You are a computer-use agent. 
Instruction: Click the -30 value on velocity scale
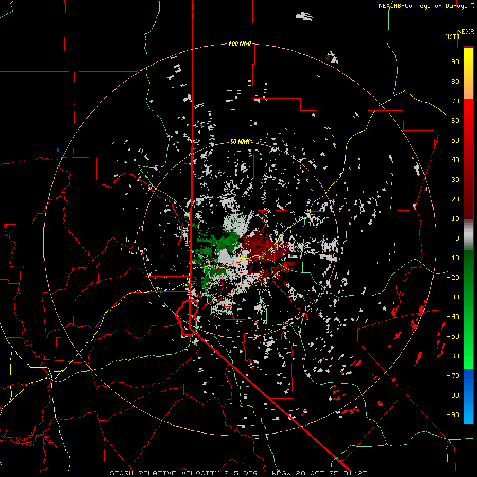(x=453, y=297)
